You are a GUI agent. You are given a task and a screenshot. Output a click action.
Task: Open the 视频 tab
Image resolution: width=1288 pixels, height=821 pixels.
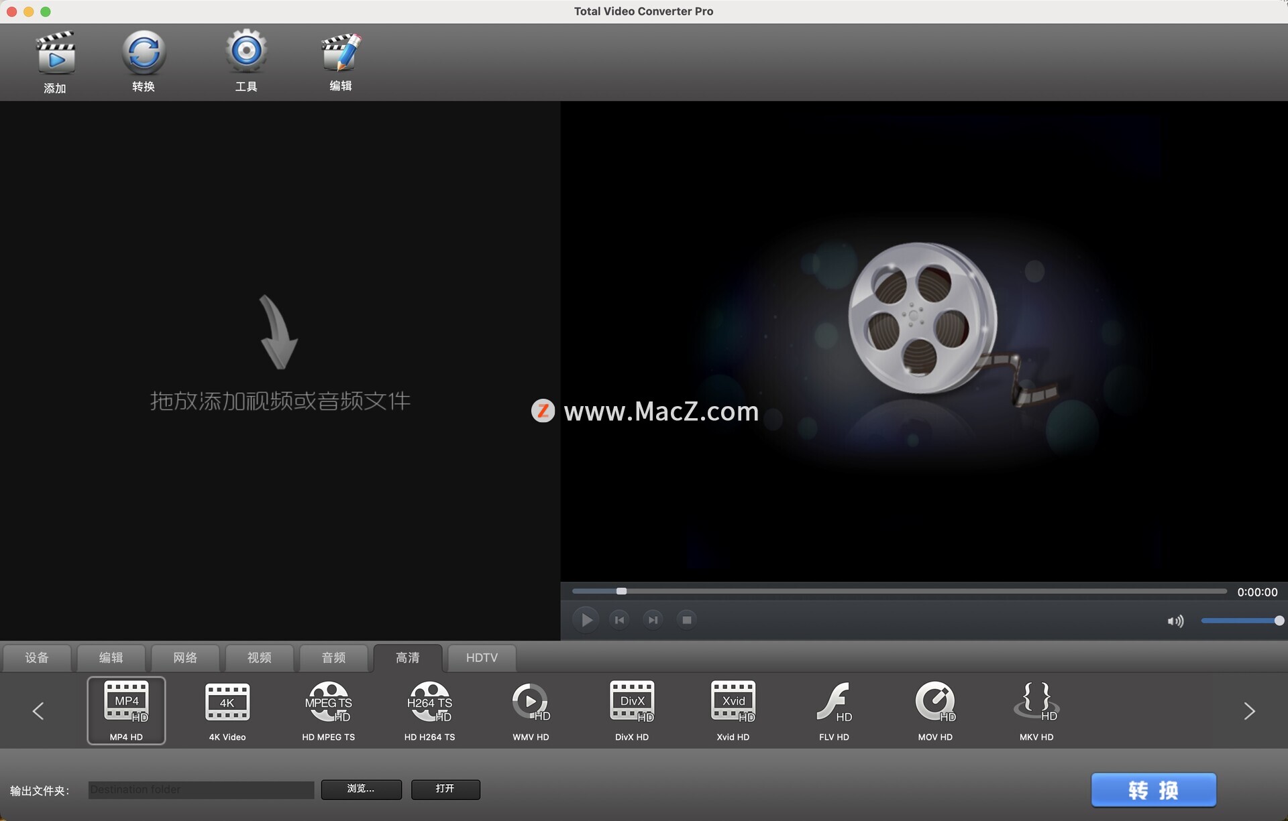point(260,658)
